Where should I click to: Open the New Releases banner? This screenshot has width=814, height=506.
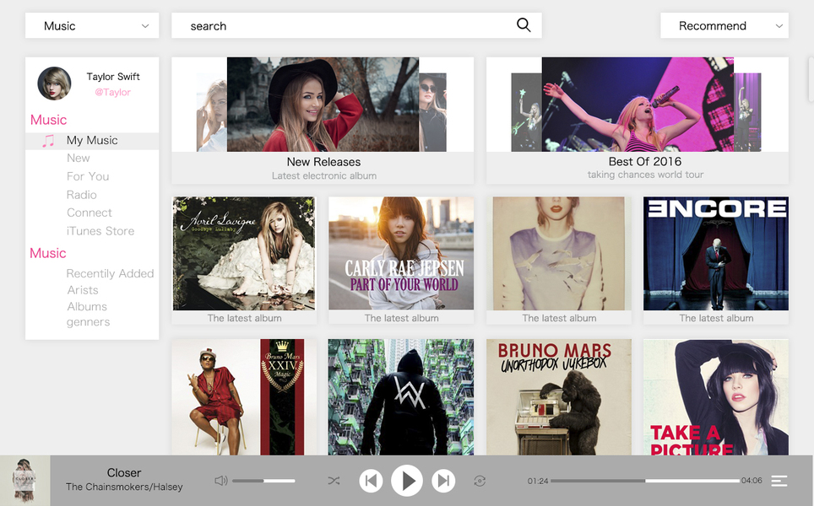coord(323,121)
